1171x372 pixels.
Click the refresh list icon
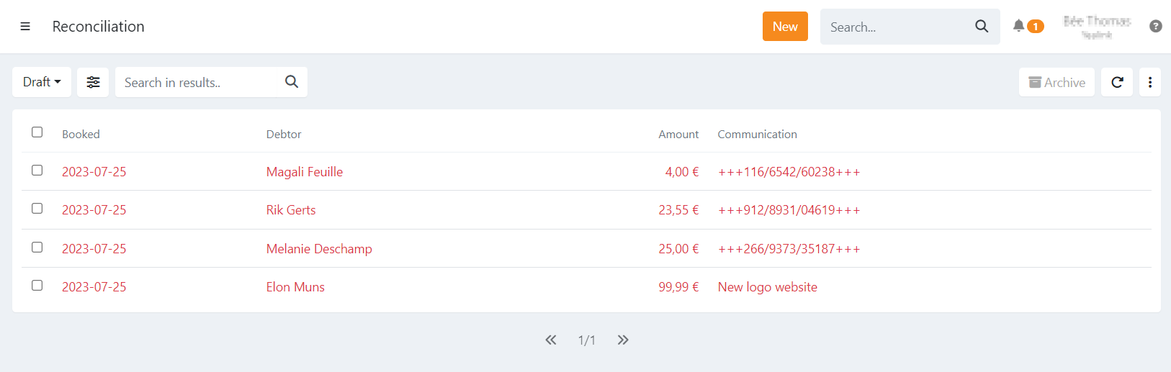point(1116,82)
